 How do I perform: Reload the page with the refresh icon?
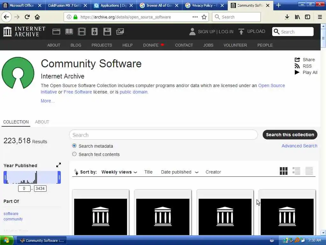27,17
